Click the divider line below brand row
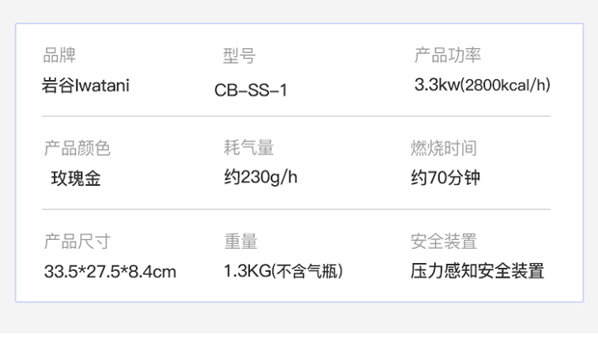The height and width of the screenshot is (347, 598). pos(296,116)
